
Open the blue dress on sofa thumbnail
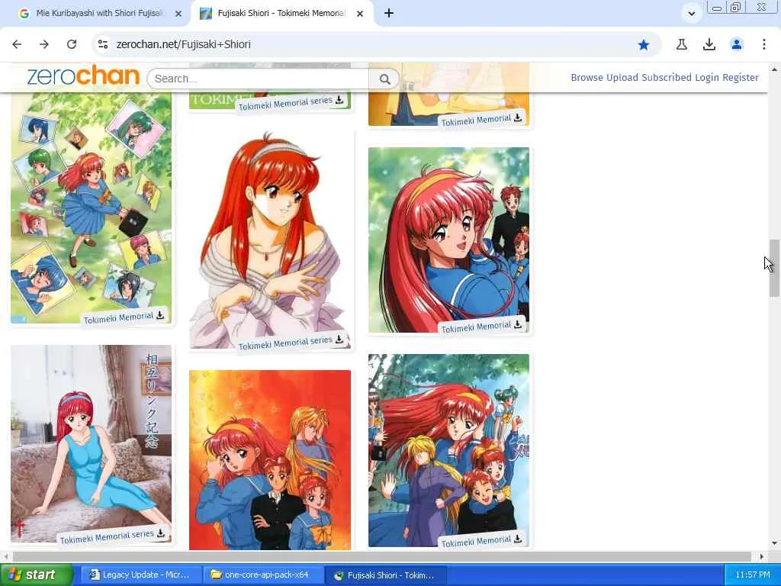click(92, 443)
